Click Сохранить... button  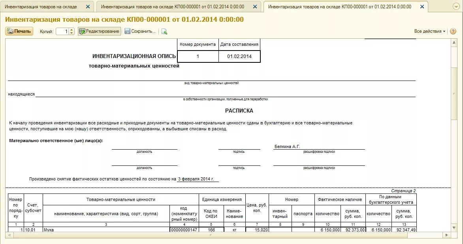coord(140,31)
